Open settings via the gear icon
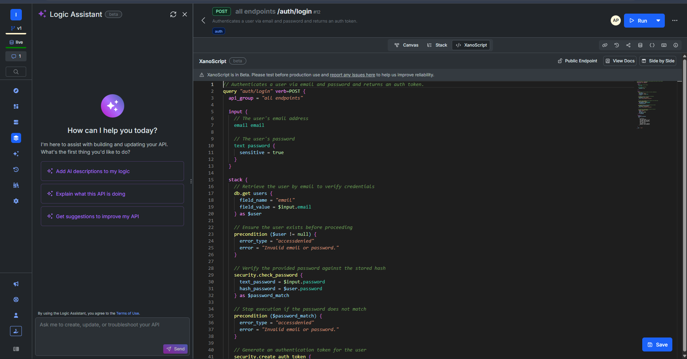This screenshot has height=359, width=687. click(16, 201)
